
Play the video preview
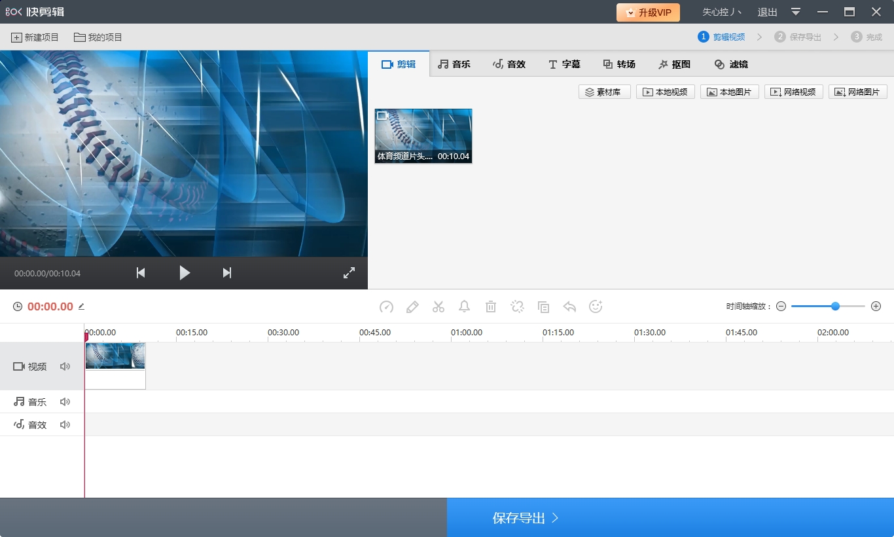185,273
